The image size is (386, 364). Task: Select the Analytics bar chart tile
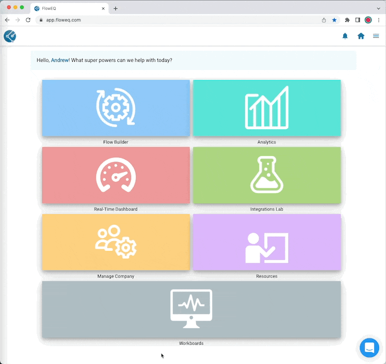coord(266,108)
